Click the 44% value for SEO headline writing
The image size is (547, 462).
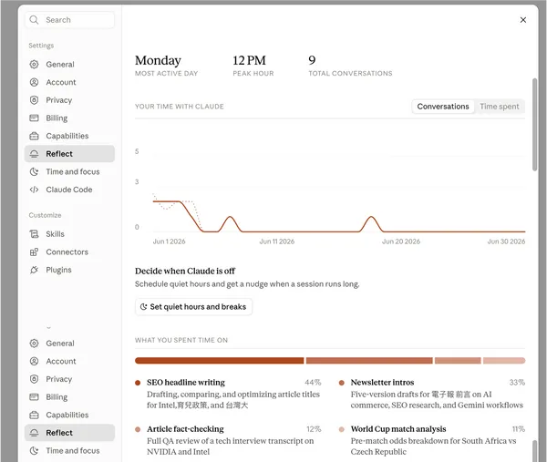[x=313, y=383]
